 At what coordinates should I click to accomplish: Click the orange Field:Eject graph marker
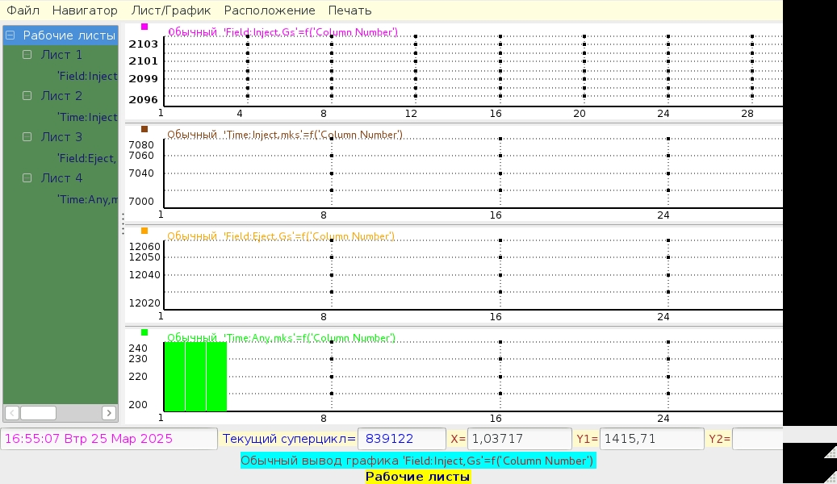(144, 231)
